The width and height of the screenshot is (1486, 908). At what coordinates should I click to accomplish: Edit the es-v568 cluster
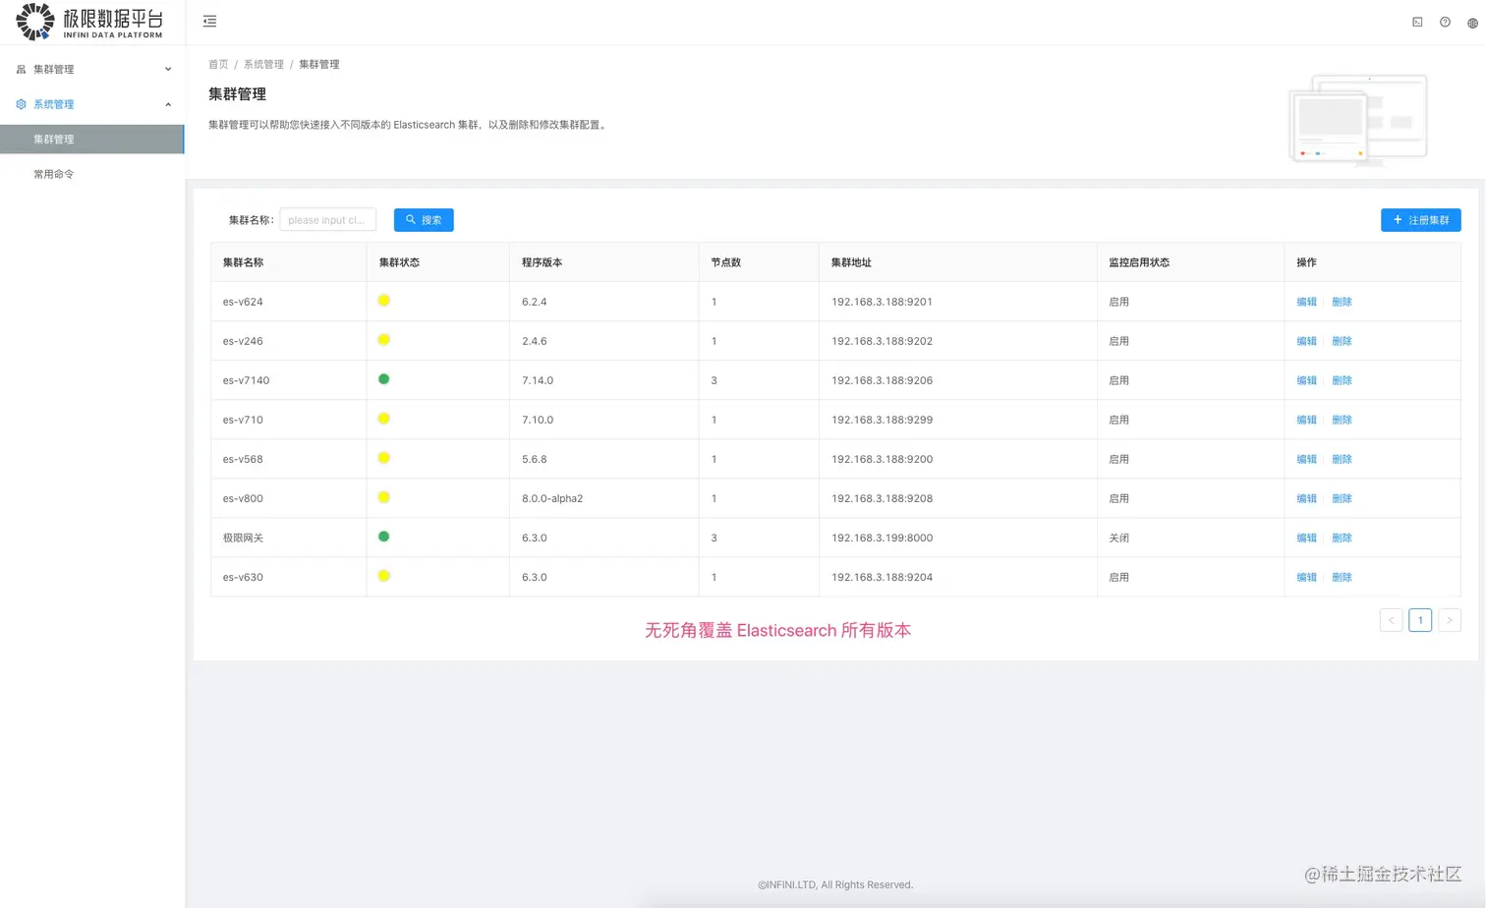click(x=1306, y=459)
